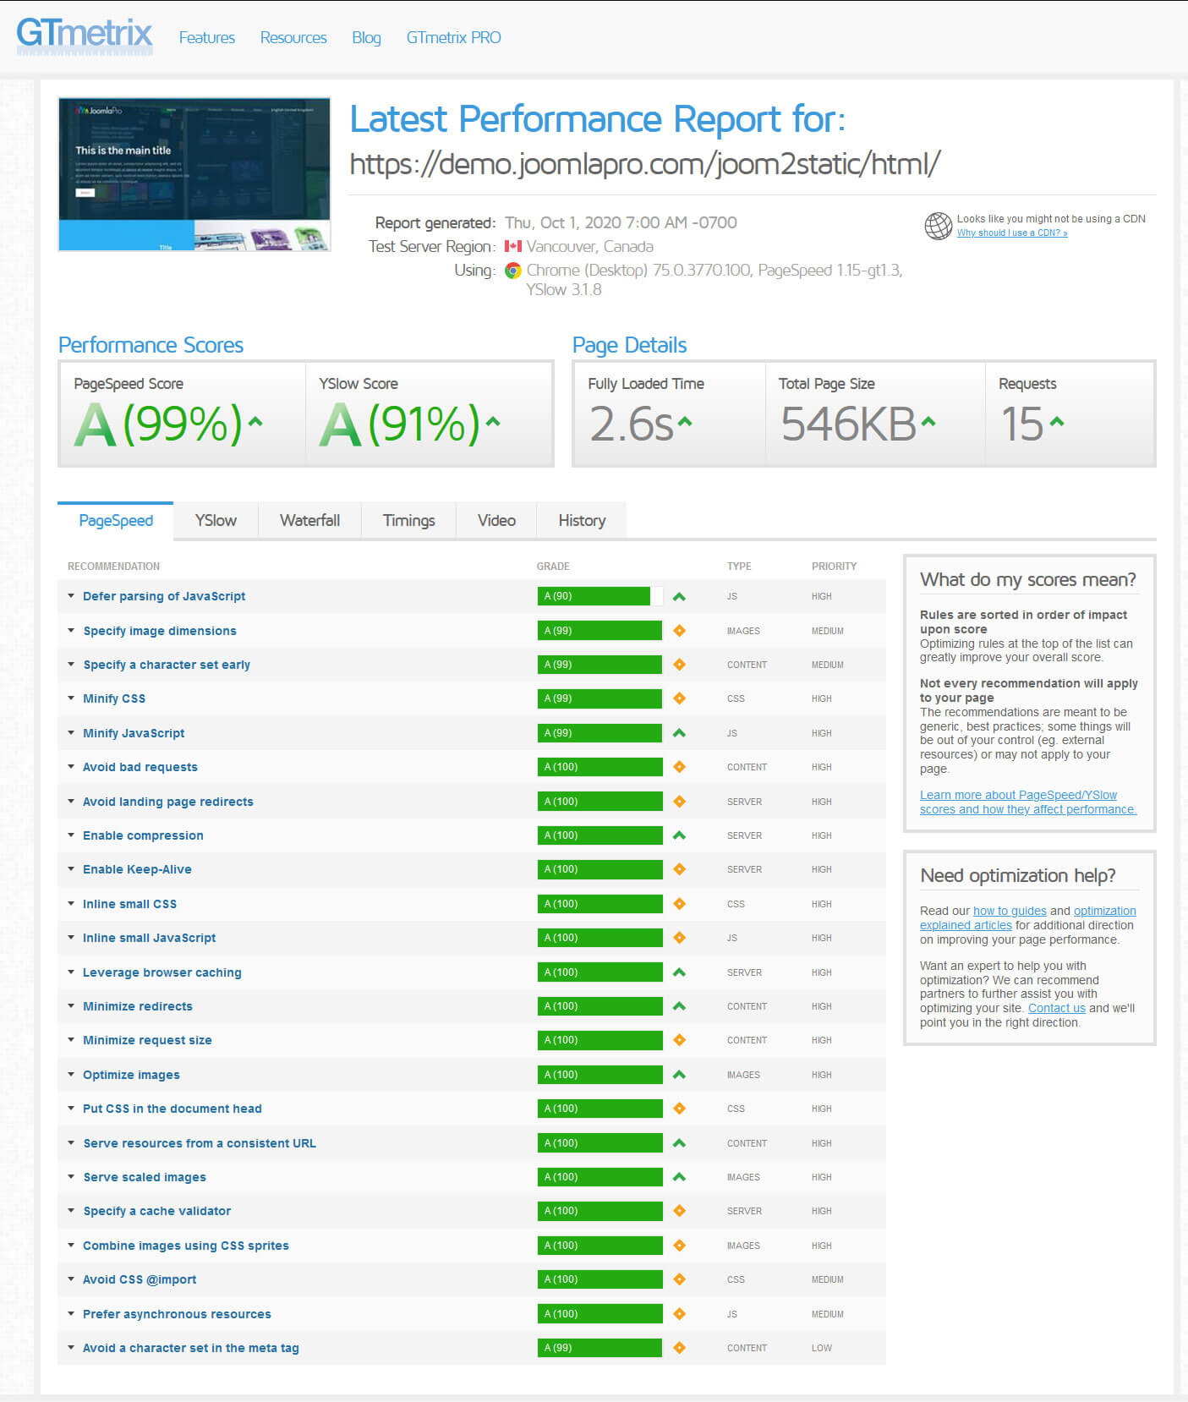Image resolution: width=1188 pixels, height=1402 pixels.
Task: Switch to the Video tab
Action: click(x=496, y=520)
